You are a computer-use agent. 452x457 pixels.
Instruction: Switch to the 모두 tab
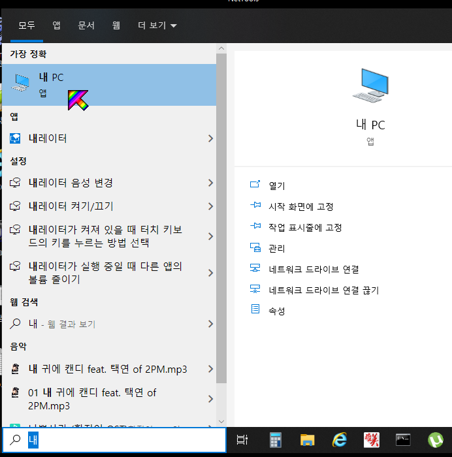pos(27,25)
